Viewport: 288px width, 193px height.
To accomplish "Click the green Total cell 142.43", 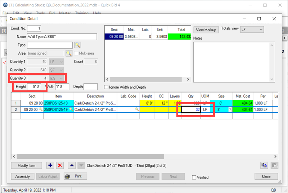I will 179,36.
